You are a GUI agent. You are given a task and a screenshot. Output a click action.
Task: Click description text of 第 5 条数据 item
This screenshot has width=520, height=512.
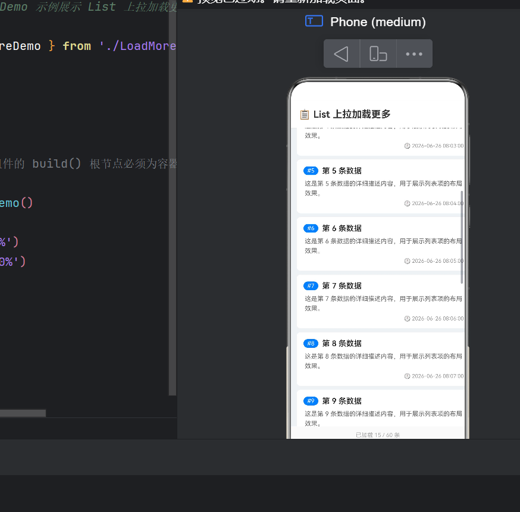[x=383, y=189]
